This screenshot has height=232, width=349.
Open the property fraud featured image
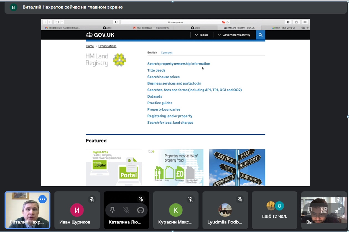[x=175, y=167]
